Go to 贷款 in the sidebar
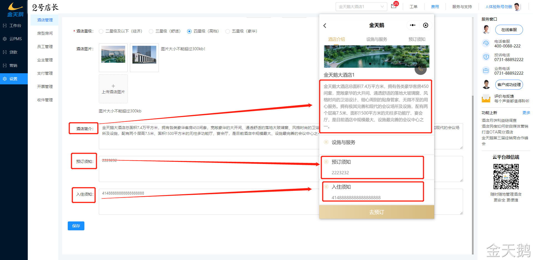Viewport: 533px width, 260px height. 14,52
